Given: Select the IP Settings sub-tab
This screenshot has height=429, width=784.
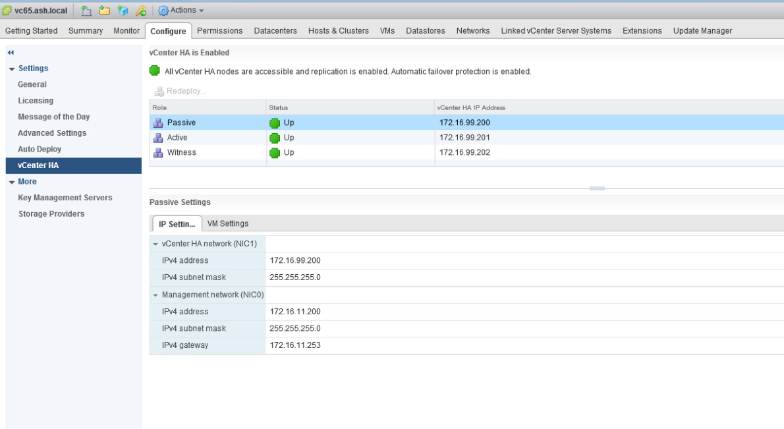Looking at the screenshot, I should [x=177, y=223].
